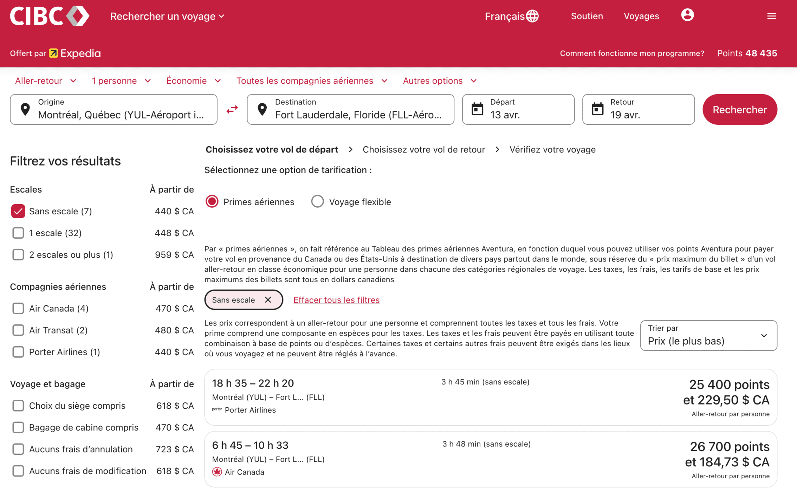Uncheck the Sans escale checkbox
Image resolution: width=797 pixels, height=492 pixels.
[18, 211]
